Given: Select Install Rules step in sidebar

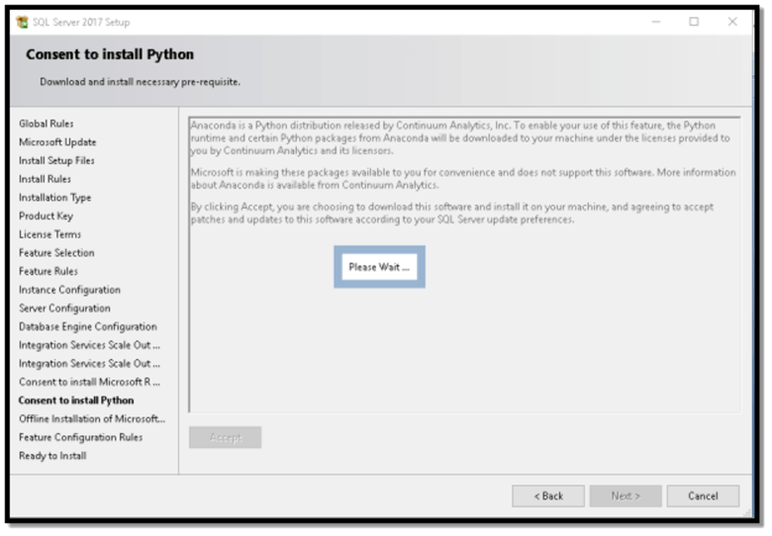Looking at the screenshot, I should click(x=45, y=179).
